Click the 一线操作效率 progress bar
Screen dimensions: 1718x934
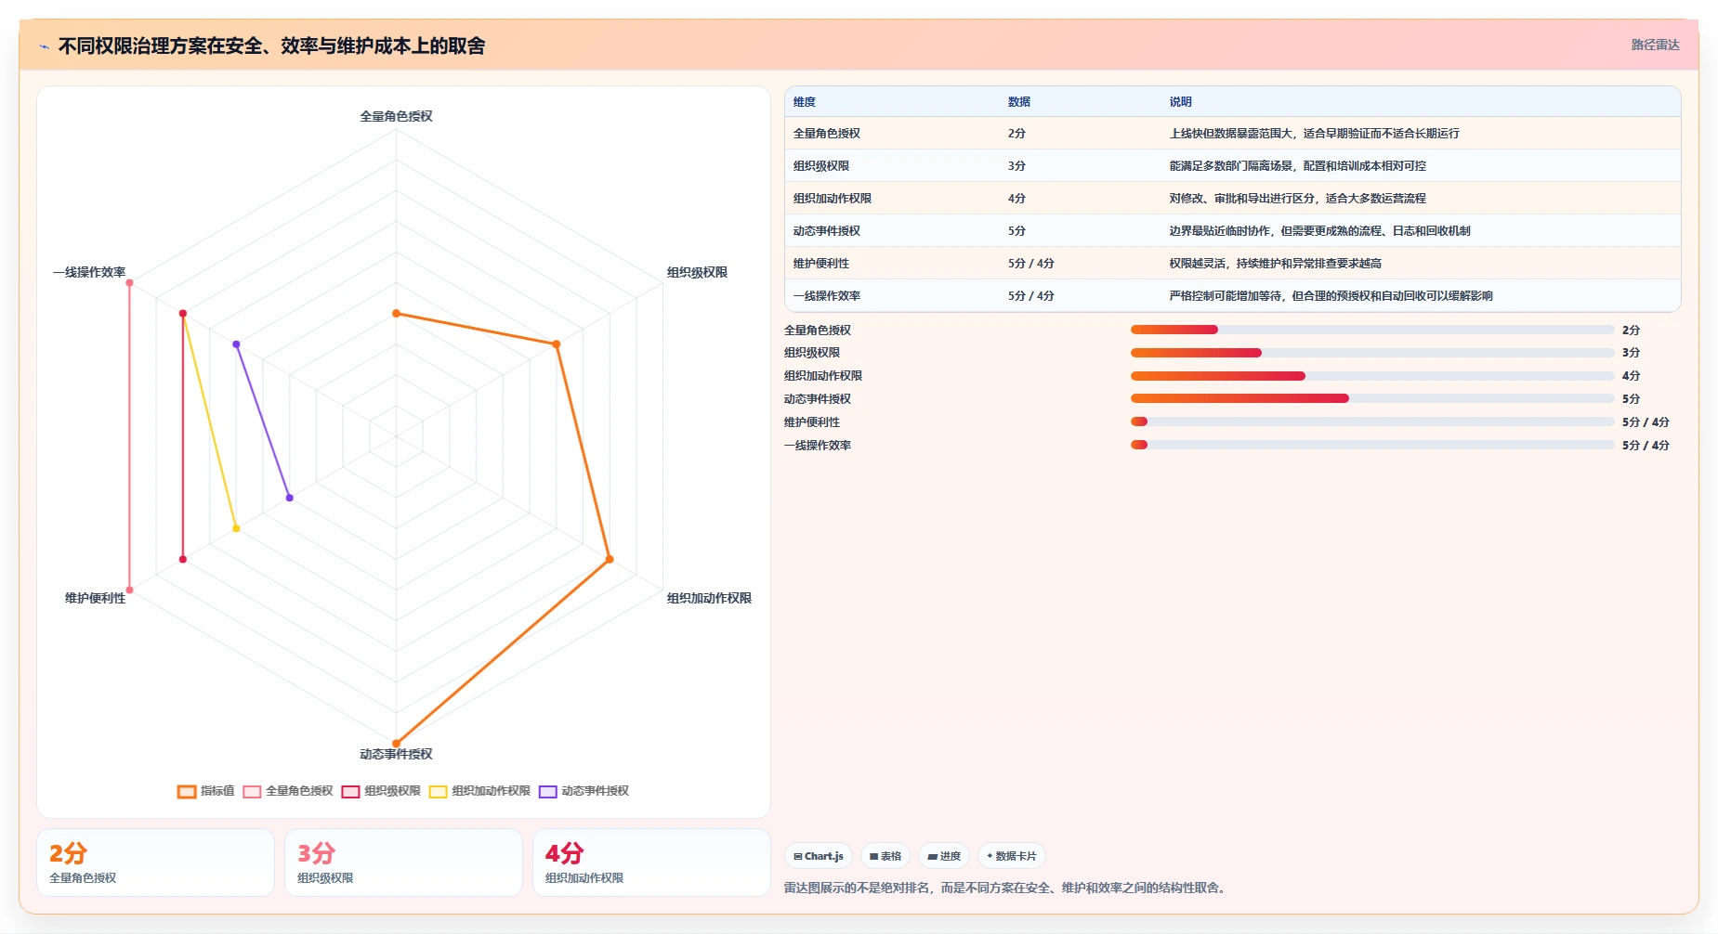coord(1372,445)
